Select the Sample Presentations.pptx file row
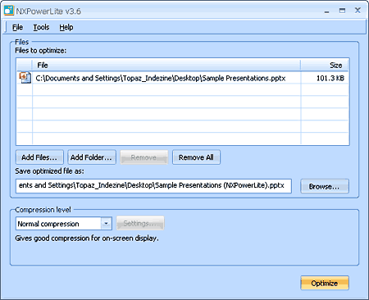This screenshot has width=369, height=300. [x=183, y=78]
